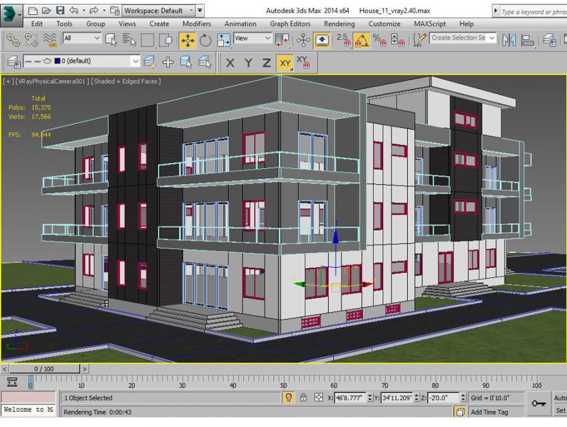Click the Add Time Tag button
The width and height of the screenshot is (567, 427).
[489, 412]
